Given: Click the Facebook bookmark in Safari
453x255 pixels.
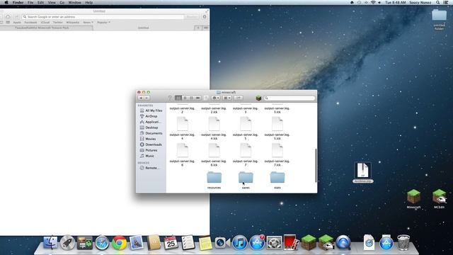Looking at the screenshot, I should click(x=30, y=22).
